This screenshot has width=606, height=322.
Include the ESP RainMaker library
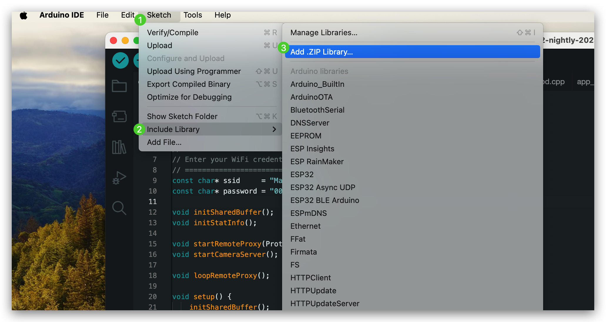tap(412, 162)
